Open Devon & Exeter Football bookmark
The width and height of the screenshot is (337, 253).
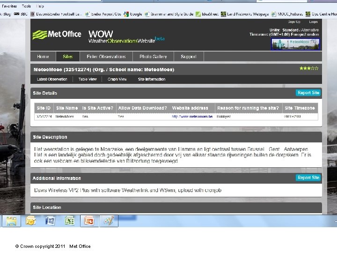coord(56,14)
